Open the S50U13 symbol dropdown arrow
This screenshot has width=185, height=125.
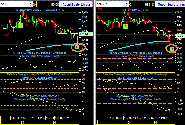pyautogui.click(x=126, y=4)
